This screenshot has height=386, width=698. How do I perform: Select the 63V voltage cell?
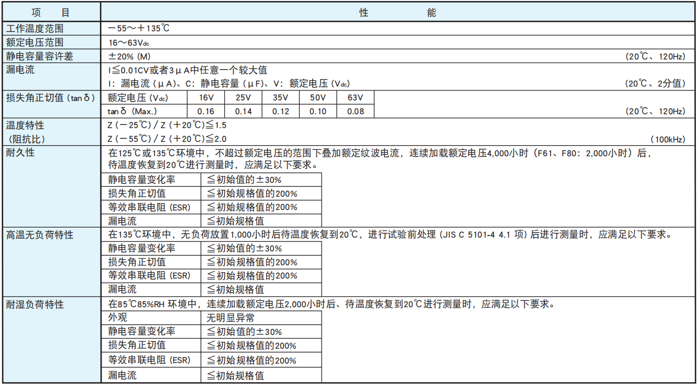(x=355, y=97)
